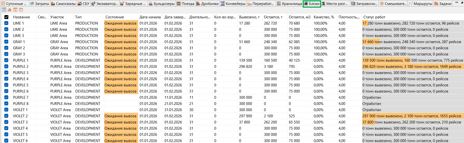Image resolution: width=464 pixels, height=143 pixels.
Task: Uncheck the PURPLE 7 row checkbox
Action: 6,97
